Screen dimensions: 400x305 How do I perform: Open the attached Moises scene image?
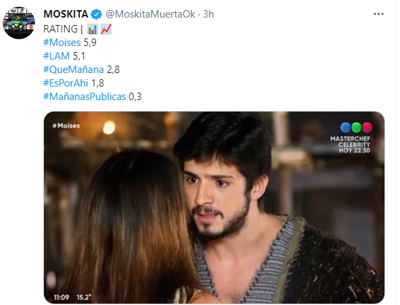coord(214,208)
